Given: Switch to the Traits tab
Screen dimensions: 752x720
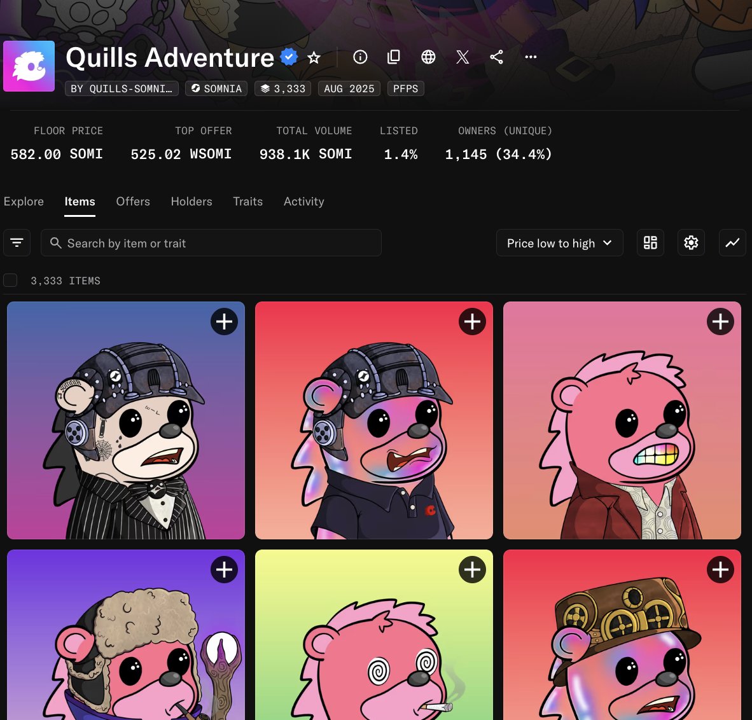Looking at the screenshot, I should (x=248, y=202).
